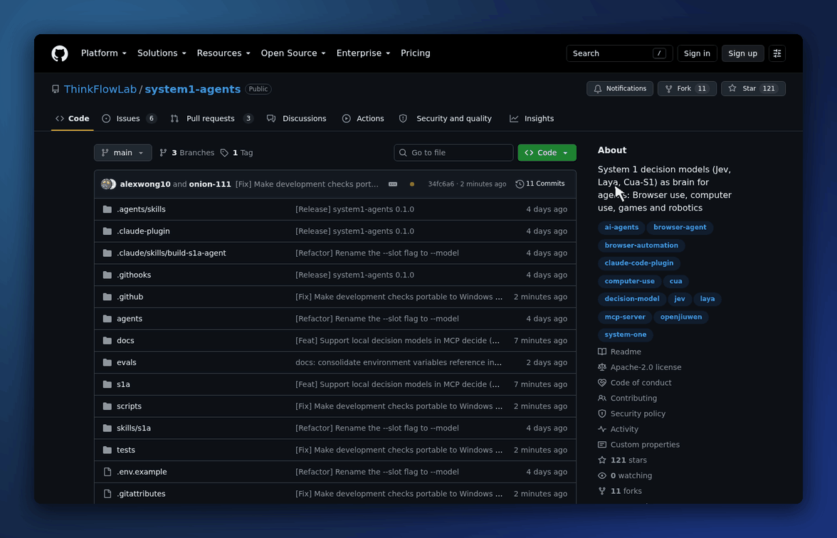Click the folder icon beside .github
This screenshot has height=538, width=837.
tap(107, 297)
